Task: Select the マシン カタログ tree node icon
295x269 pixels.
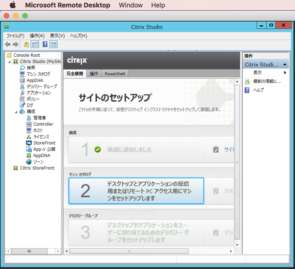Action: point(22,74)
